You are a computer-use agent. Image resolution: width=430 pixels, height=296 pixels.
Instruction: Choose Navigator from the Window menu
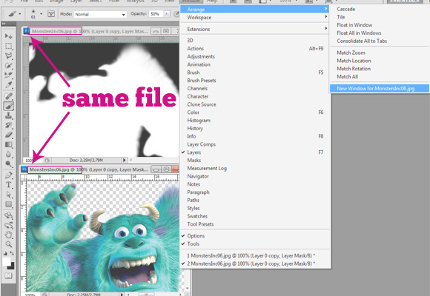pyautogui.click(x=254, y=176)
